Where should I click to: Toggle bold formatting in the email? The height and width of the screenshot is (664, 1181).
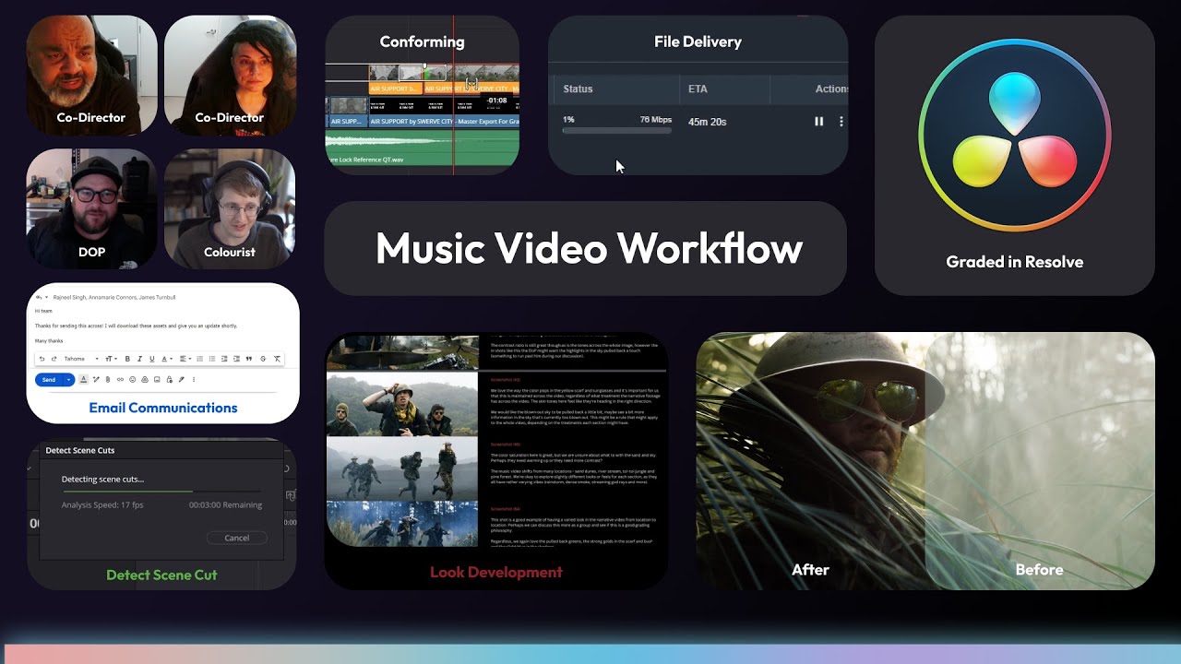click(x=127, y=359)
